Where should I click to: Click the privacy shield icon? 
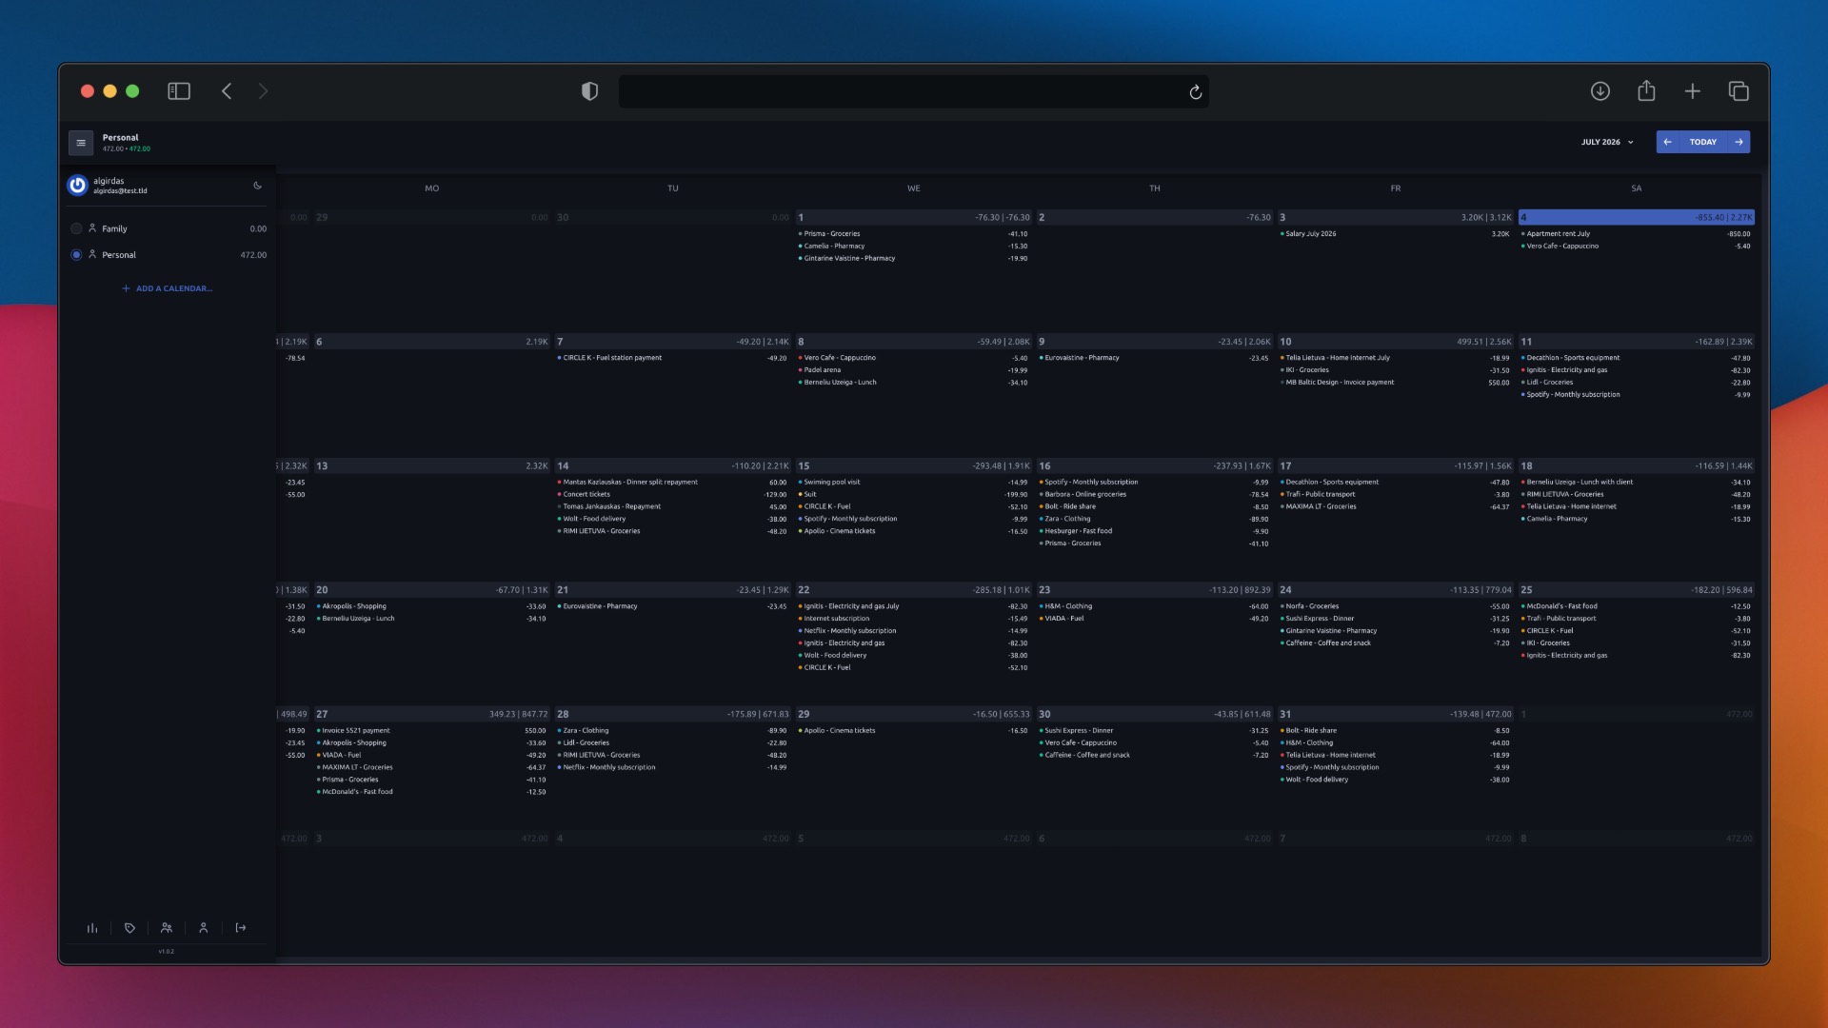click(590, 91)
